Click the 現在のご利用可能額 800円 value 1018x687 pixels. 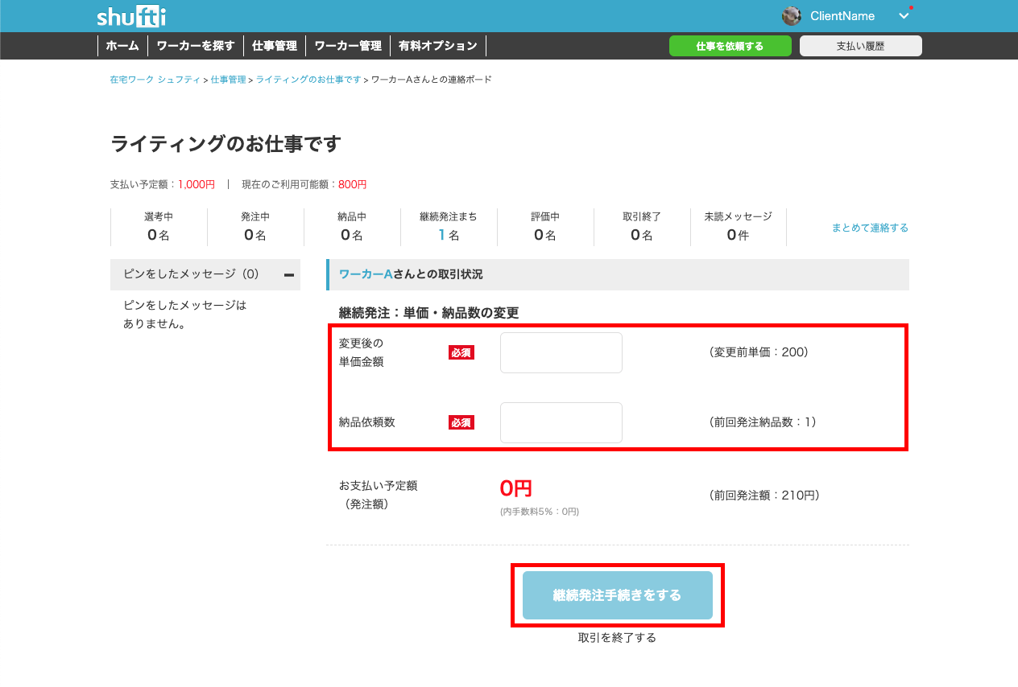(352, 184)
